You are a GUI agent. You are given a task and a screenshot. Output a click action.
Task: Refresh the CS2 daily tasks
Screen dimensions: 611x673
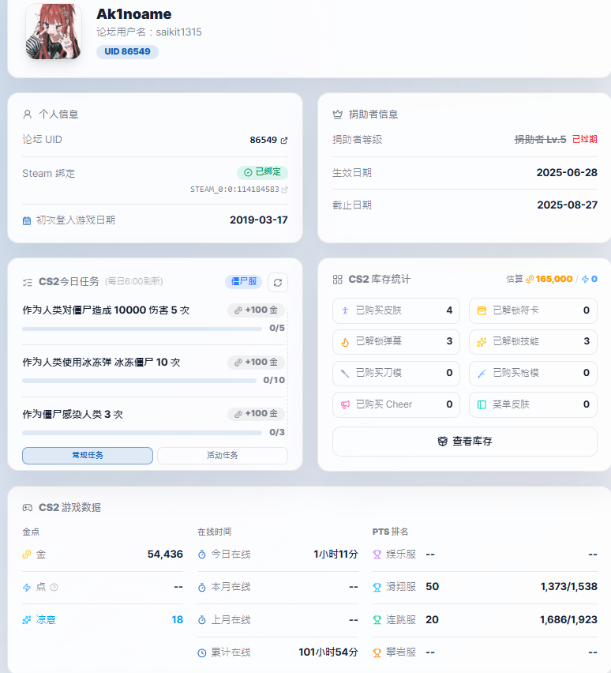click(x=278, y=283)
